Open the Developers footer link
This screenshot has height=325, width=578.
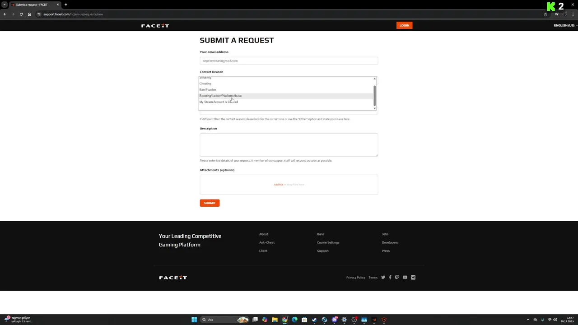390,242
